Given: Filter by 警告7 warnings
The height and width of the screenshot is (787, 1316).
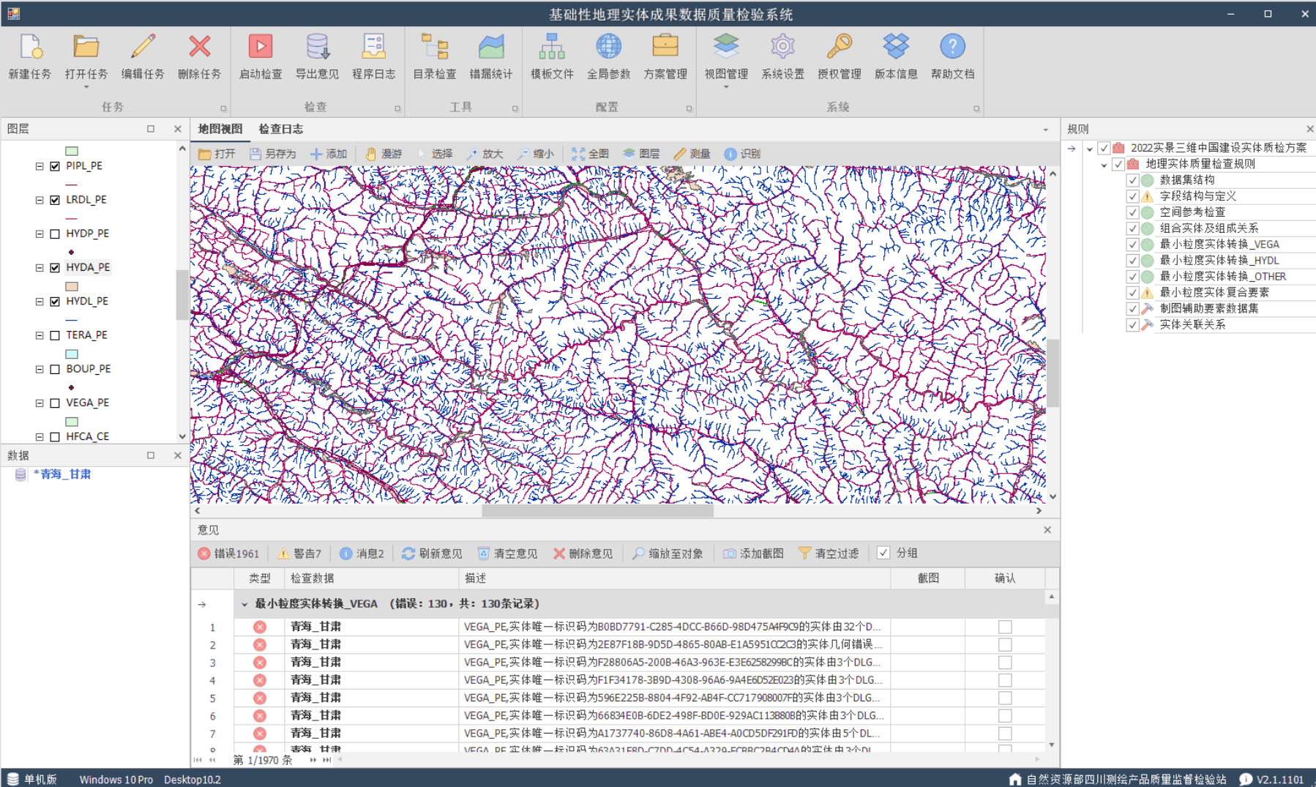Looking at the screenshot, I should 299,553.
